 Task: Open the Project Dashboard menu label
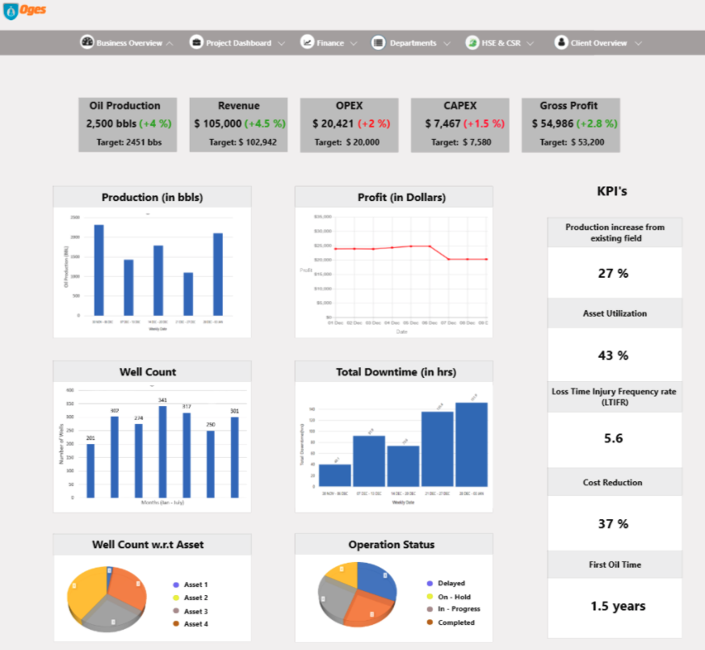tap(239, 43)
